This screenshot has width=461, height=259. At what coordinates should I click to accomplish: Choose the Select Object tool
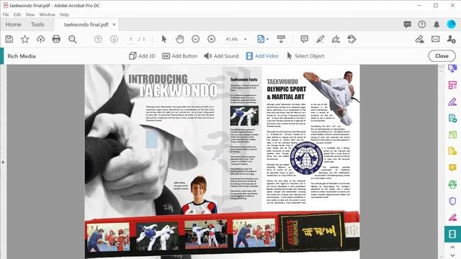click(305, 56)
